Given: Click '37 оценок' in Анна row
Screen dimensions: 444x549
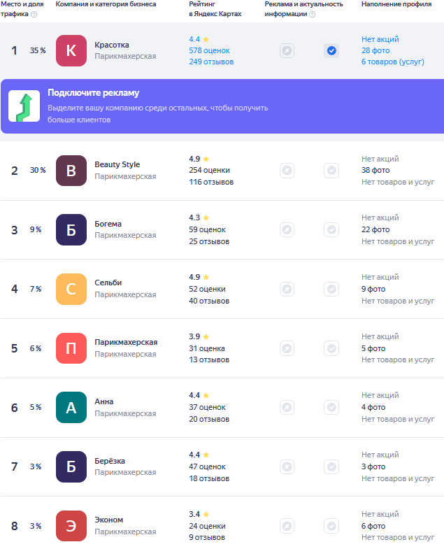Looking at the screenshot, I should 207,407.
